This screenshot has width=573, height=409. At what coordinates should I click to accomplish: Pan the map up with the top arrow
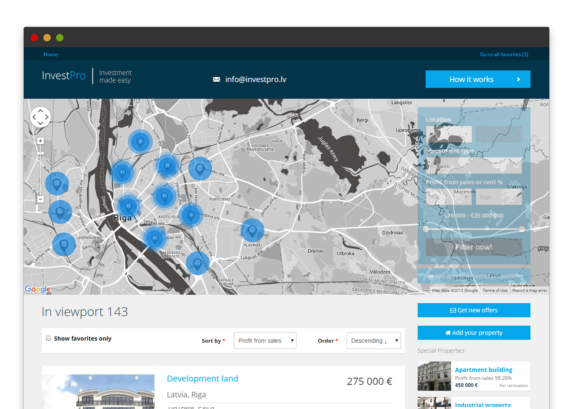41,111
